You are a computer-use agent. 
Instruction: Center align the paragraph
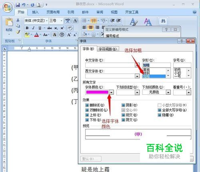pos(91,28)
